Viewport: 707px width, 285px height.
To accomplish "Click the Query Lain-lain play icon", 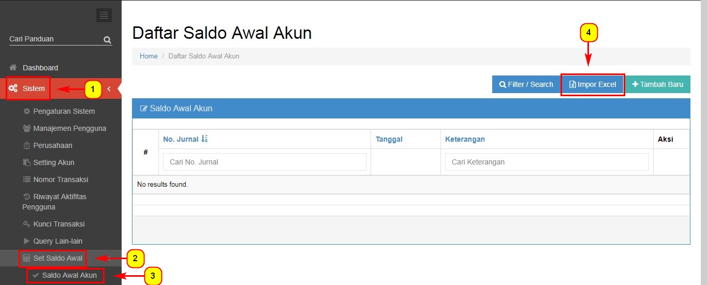I will 27,241.
